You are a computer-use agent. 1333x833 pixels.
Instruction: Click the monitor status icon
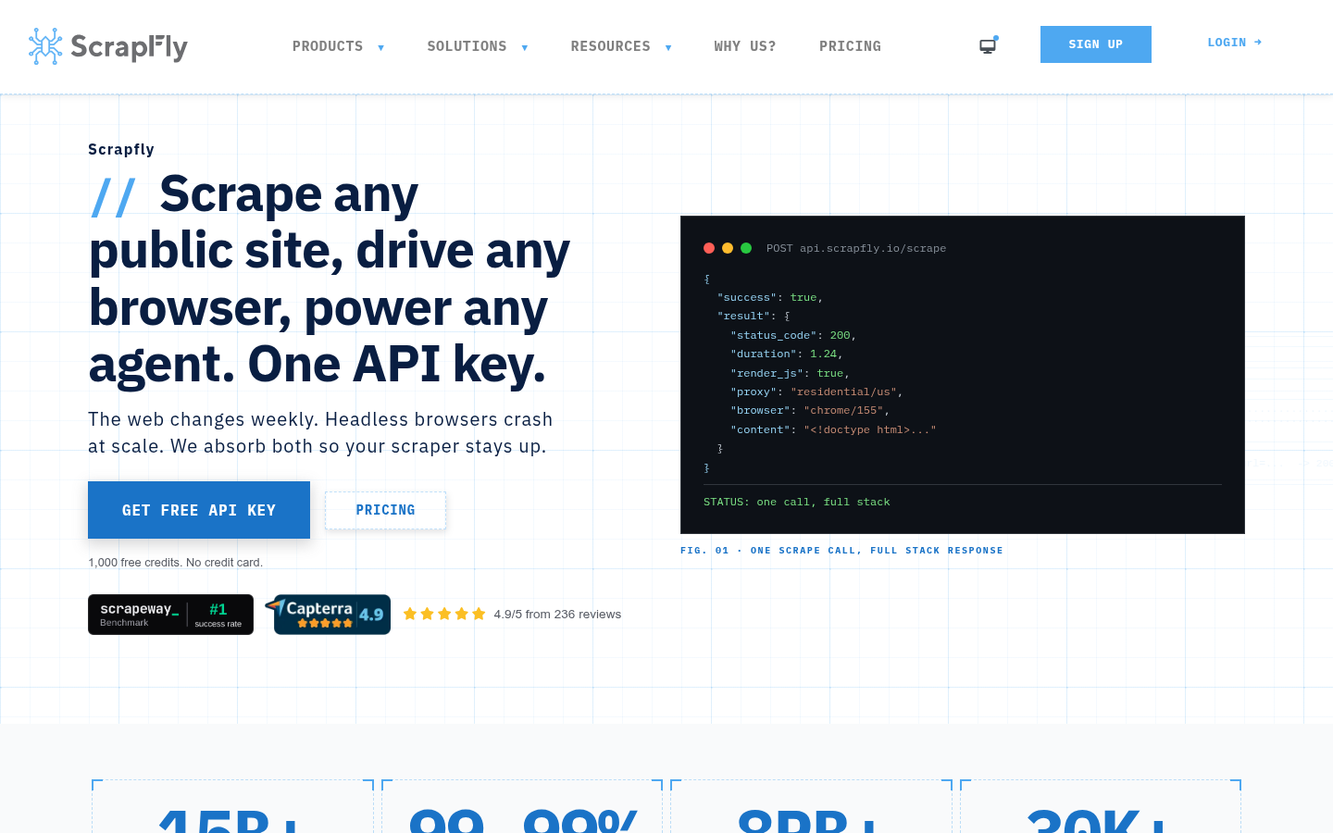[x=989, y=45]
